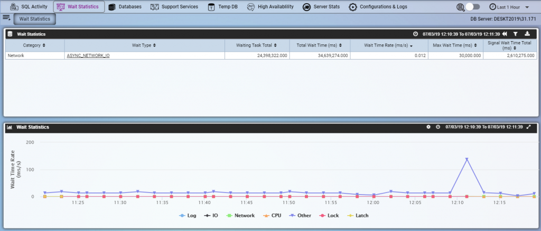
Task: Click the table panel clock icon
Action: point(415,34)
